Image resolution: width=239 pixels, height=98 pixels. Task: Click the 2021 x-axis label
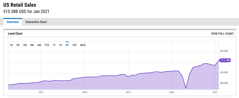click(x=215, y=92)
